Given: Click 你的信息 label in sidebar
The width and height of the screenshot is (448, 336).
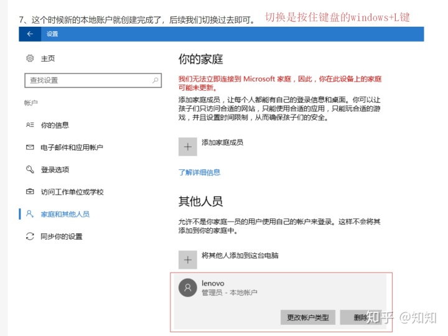Looking at the screenshot, I should (x=55, y=125).
